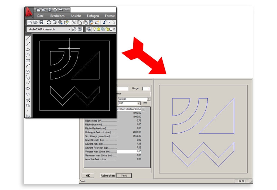The height and width of the screenshot is (190, 277).
Task: Open Layer Properties Manager icon
Action: [89, 29]
